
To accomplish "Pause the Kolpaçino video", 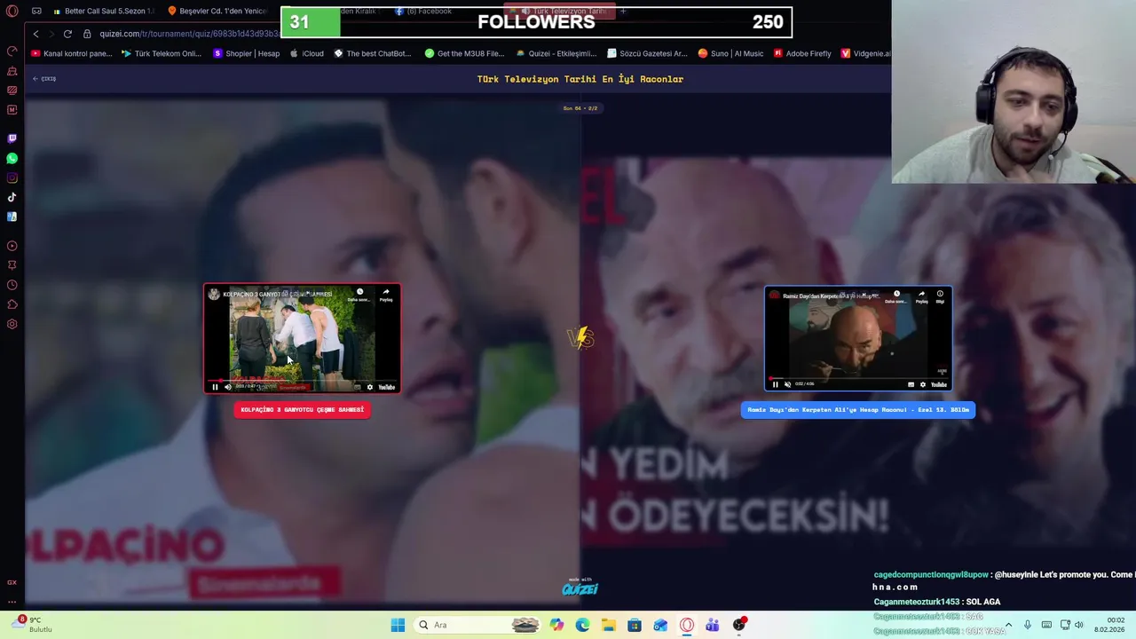I will point(215,387).
